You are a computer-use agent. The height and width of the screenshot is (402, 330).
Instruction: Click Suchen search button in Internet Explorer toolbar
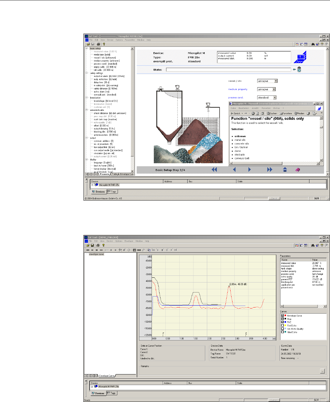pos(272,113)
